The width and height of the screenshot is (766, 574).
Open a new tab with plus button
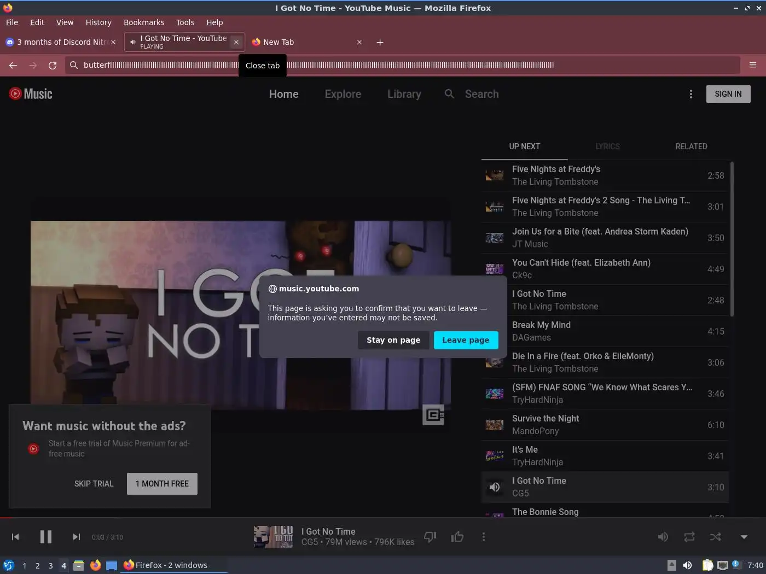click(380, 42)
